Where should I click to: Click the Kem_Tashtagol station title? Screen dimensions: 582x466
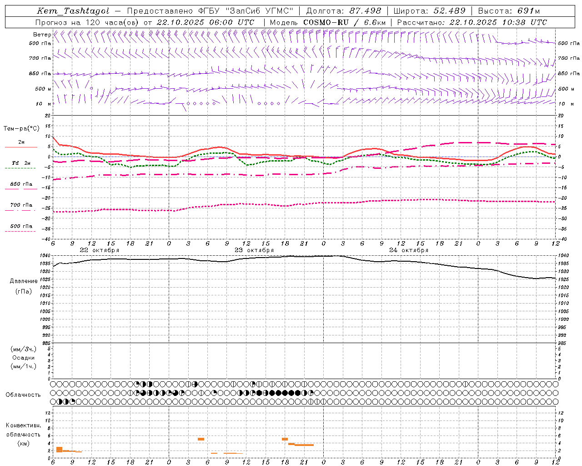pos(73,11)
